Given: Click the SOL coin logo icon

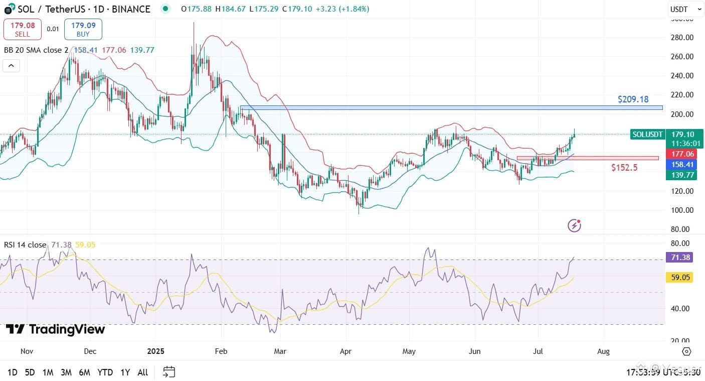Looking at the screenshot, I should click(x=10, y=9).
